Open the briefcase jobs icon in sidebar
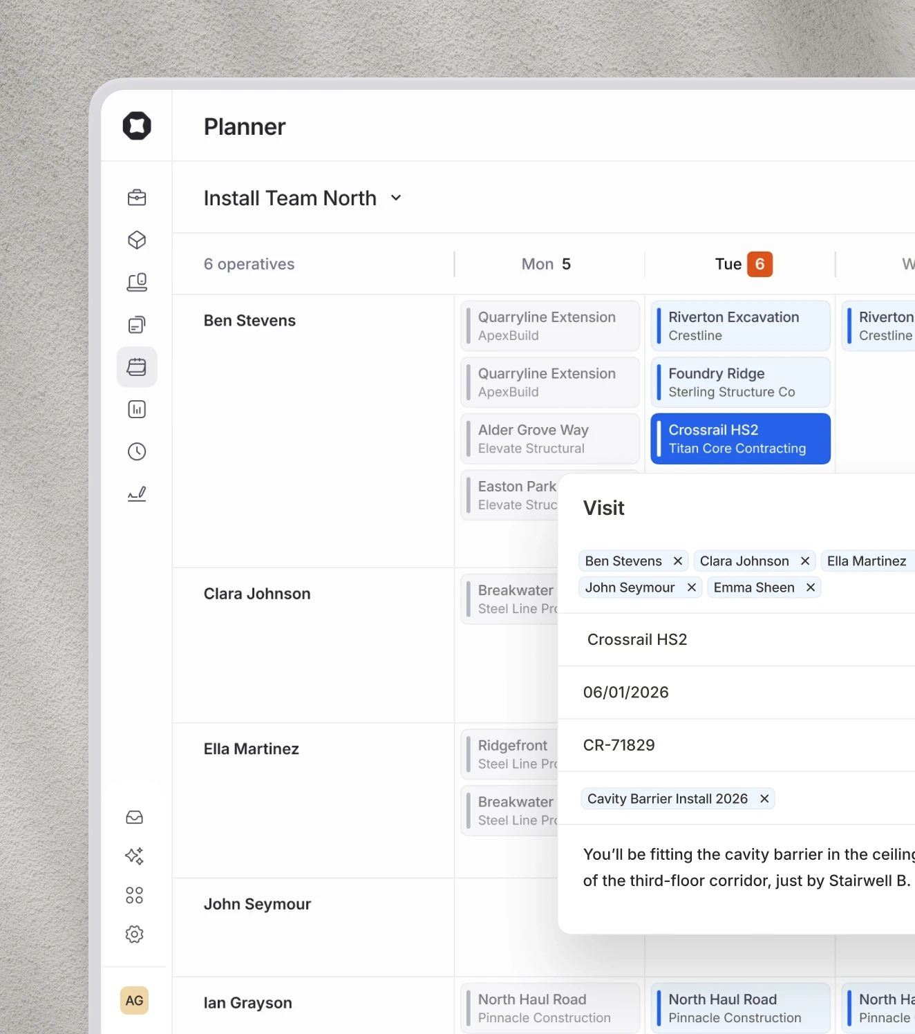 [x=137, y=198]
